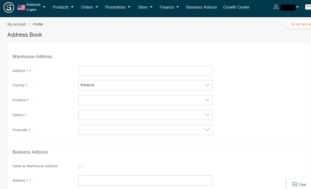Screen dimensions: 311x189
Task: Open the Postcode dropdown
Action: 145,130
